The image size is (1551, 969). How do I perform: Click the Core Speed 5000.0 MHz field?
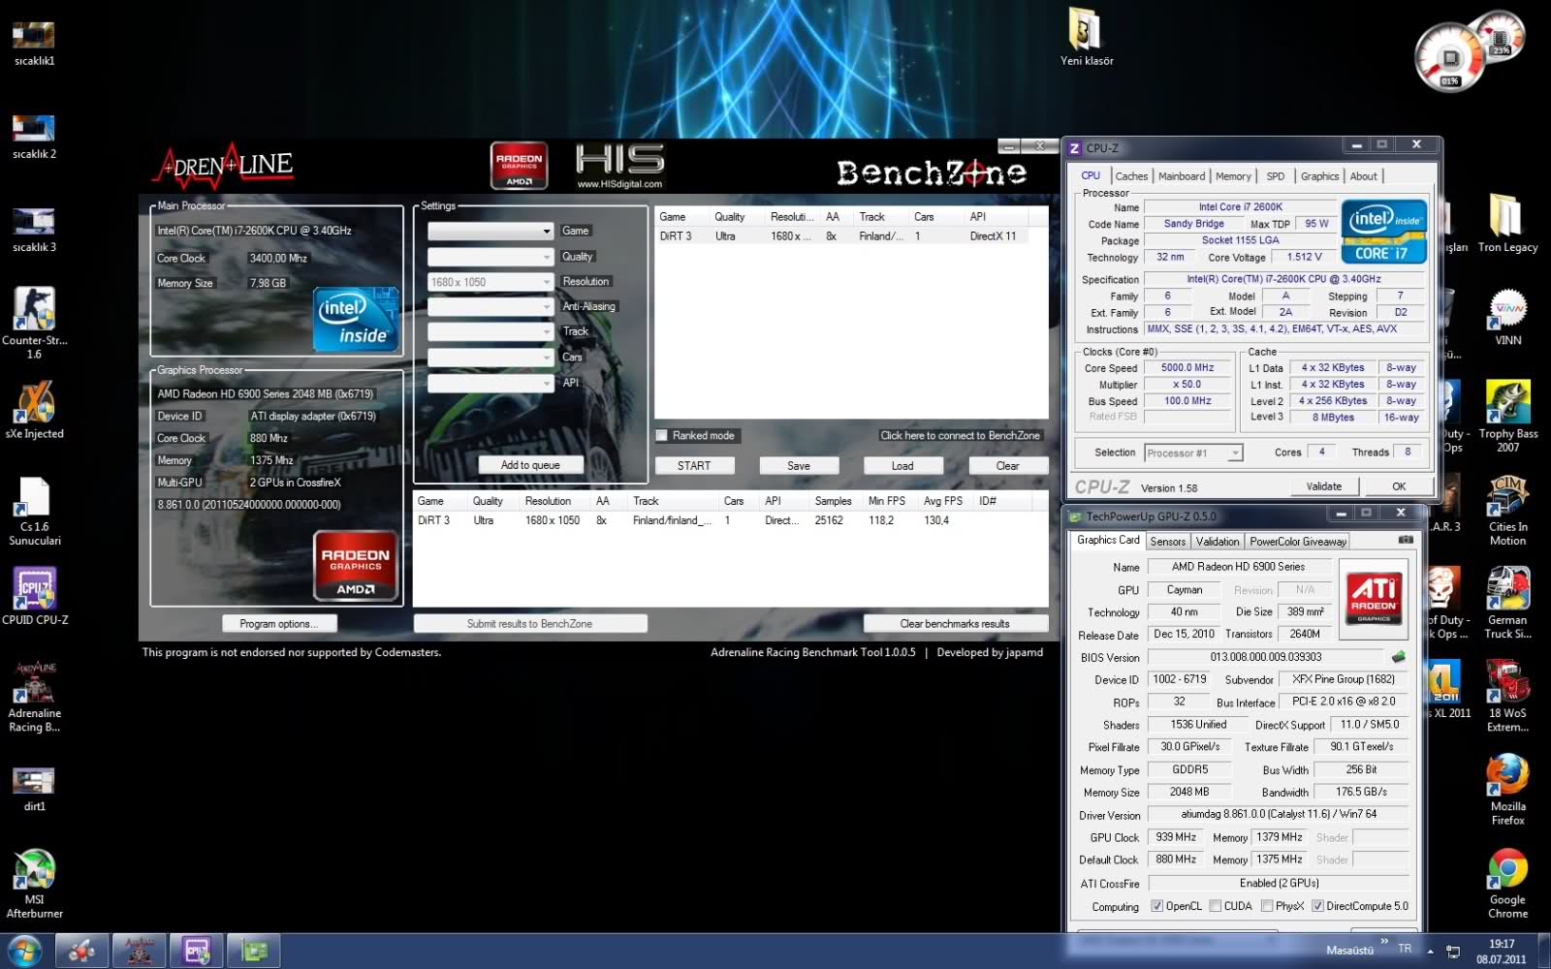click(x=1187, y=367)
